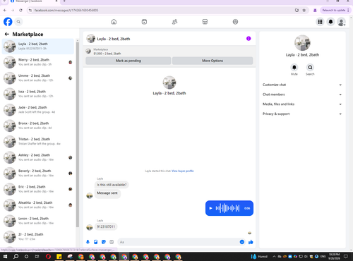Open the Beverly - 2 bed, 2bath chat
Image resolution: width=353 pixels, height=261 pixels.
(38, 173)
